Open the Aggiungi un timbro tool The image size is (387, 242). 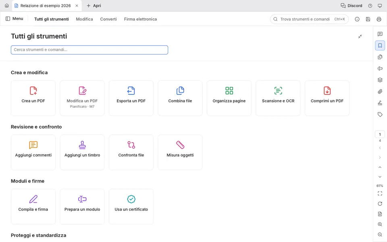pos(82,152)
